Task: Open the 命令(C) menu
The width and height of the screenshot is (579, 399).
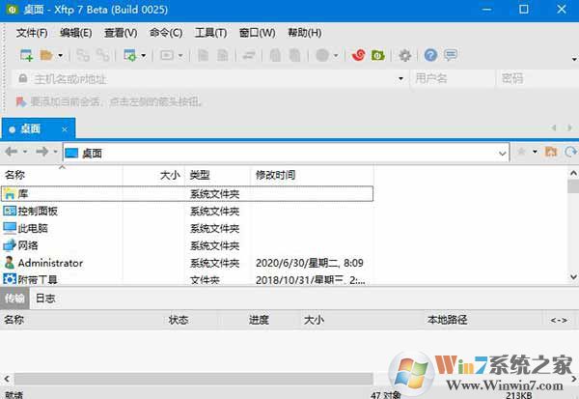Action: (166, 33)
